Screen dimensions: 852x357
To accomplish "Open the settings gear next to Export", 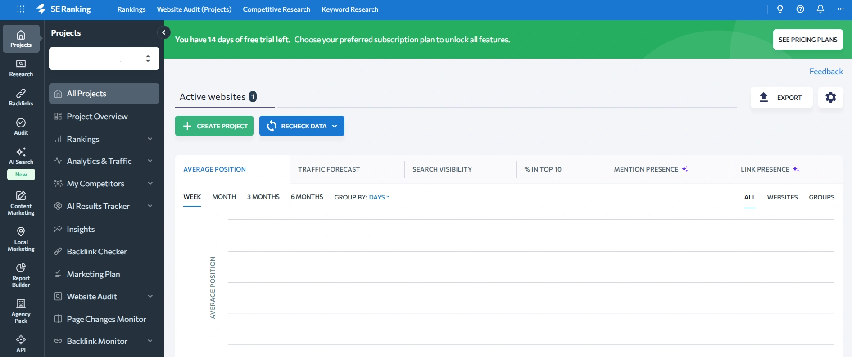I will [x=831, y=97].
